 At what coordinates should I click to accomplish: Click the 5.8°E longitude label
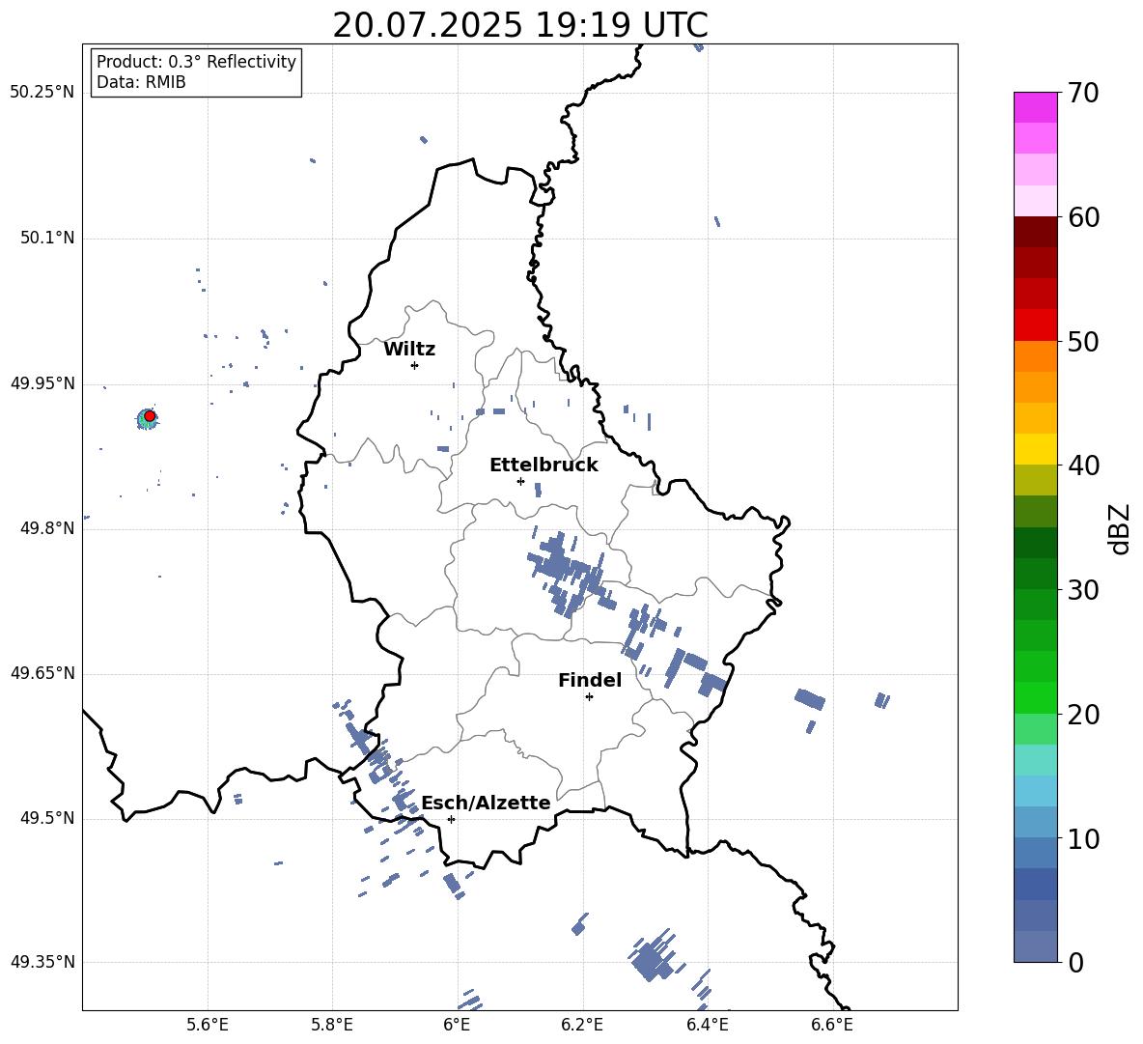[332, 1025]
